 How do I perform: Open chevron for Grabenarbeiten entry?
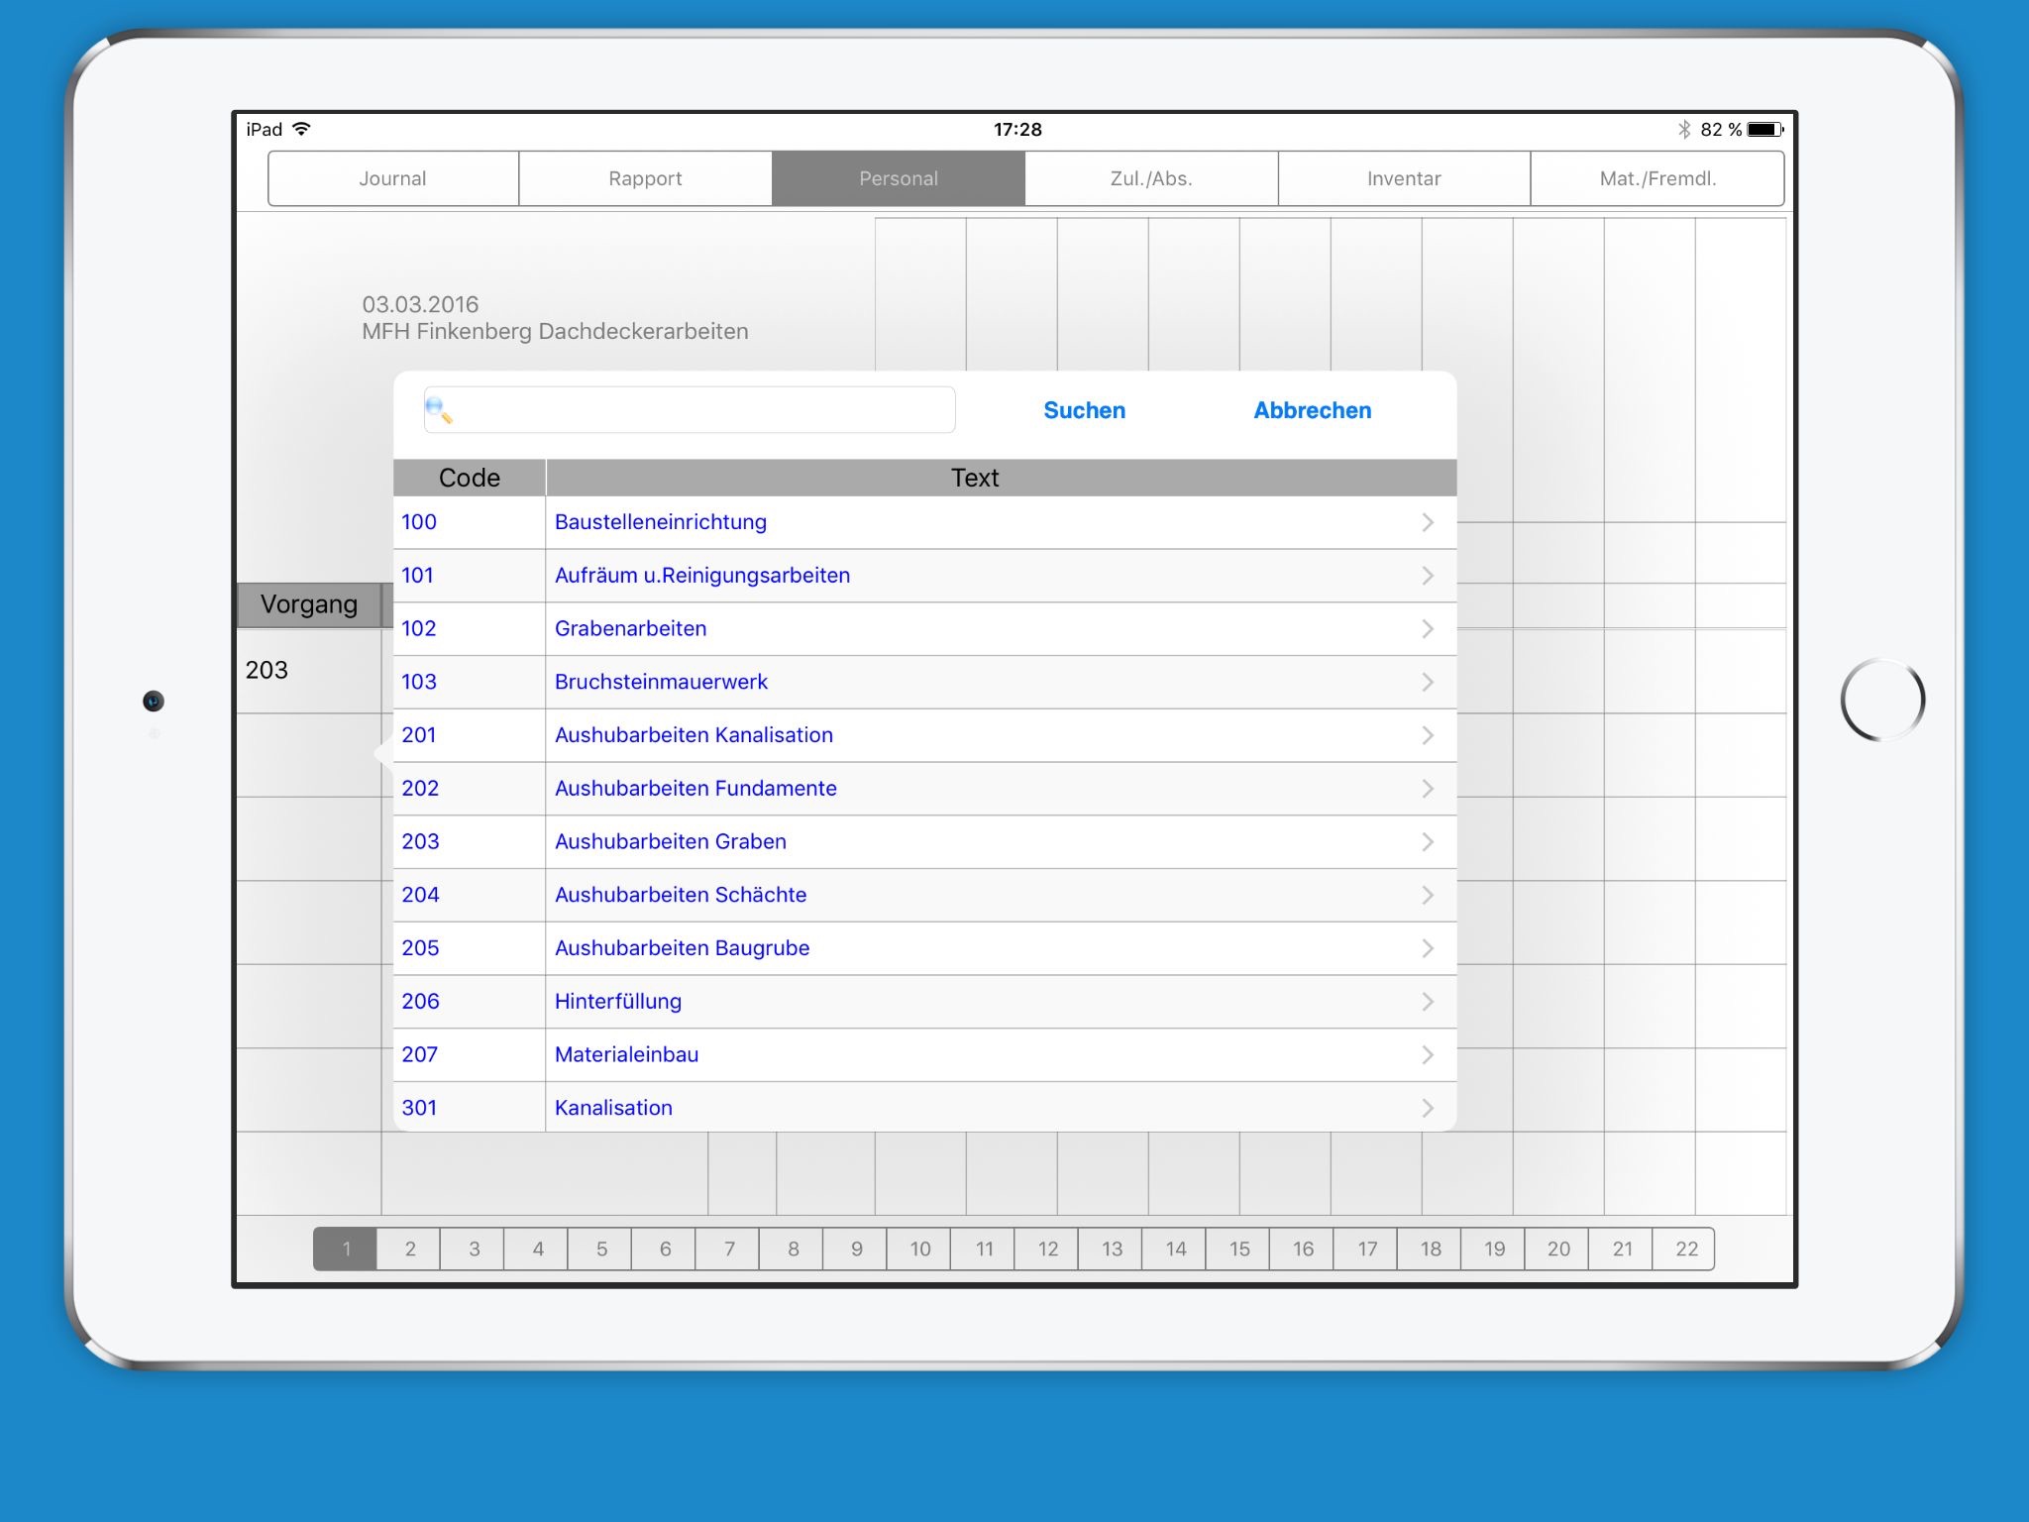point(1427,629)
